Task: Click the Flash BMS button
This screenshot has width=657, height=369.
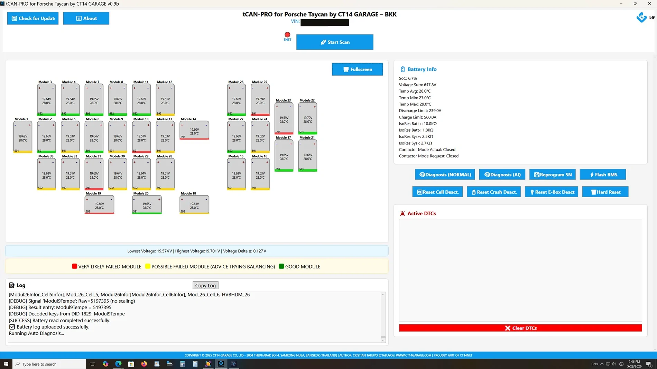Action: [x=603, y=174]
